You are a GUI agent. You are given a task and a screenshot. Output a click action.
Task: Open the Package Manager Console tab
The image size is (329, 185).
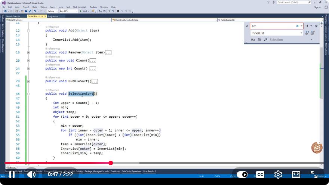coord(96,171)
